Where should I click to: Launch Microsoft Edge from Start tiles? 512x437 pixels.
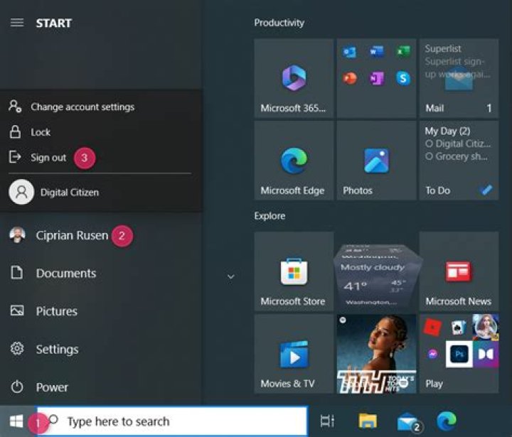[x=293, y=161]
